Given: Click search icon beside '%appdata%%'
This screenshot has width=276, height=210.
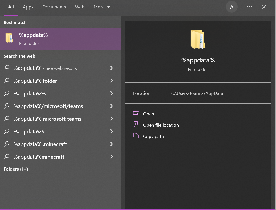Looking at the screenshot, I should (6, 93).
